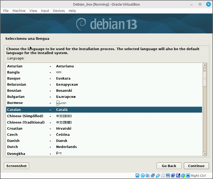The image size is (213, 179).
Task: Open the File menu
Action: click(x=6, y=11)
